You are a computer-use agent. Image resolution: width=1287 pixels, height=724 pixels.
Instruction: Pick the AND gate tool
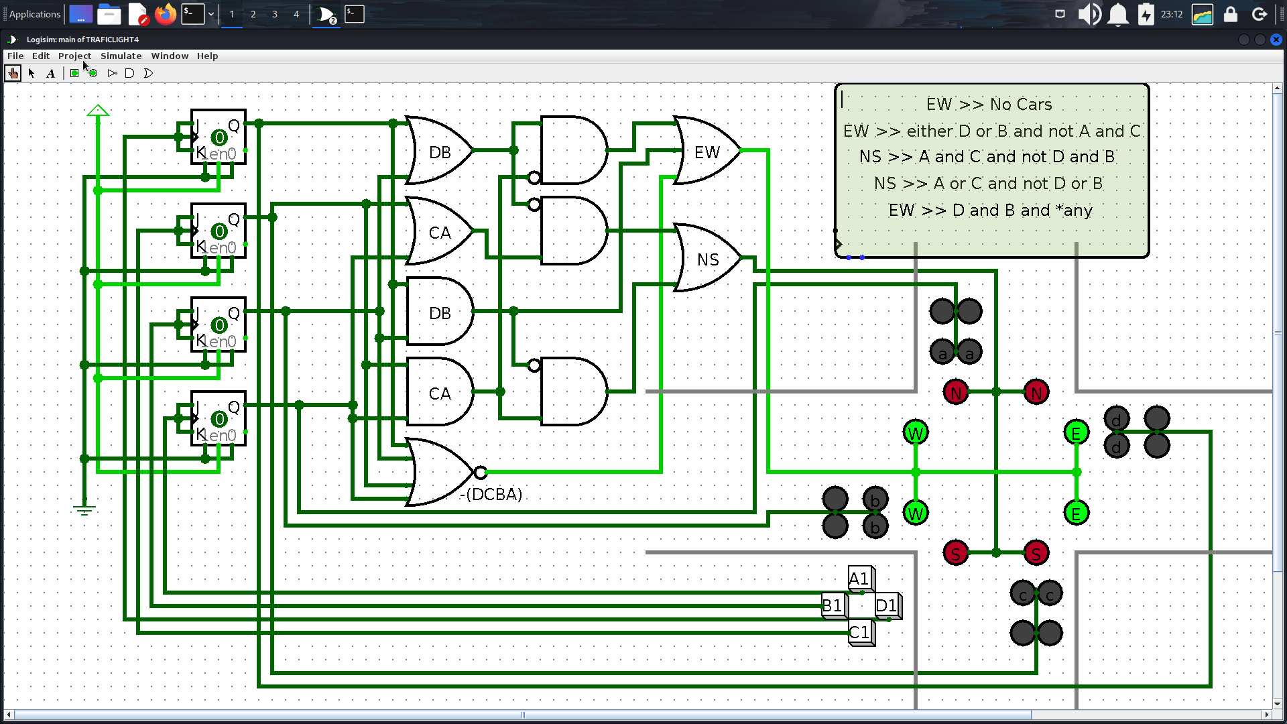[130, 73]
